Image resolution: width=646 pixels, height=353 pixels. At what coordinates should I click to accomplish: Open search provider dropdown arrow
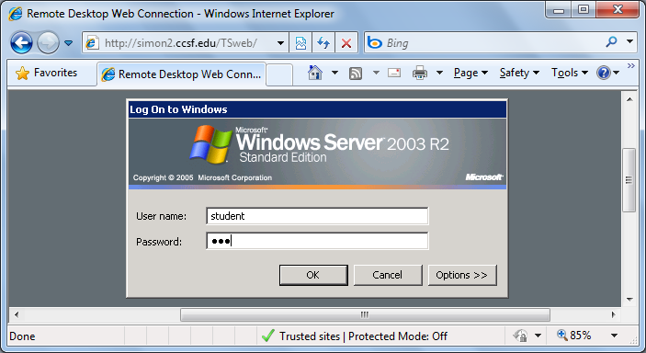click(629, 41)
